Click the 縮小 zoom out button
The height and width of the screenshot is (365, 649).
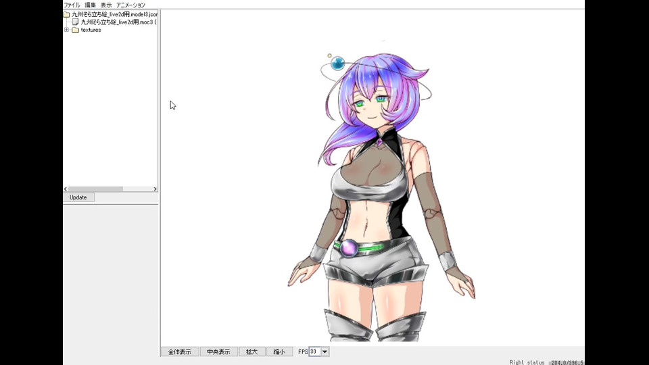coord(279,351)
